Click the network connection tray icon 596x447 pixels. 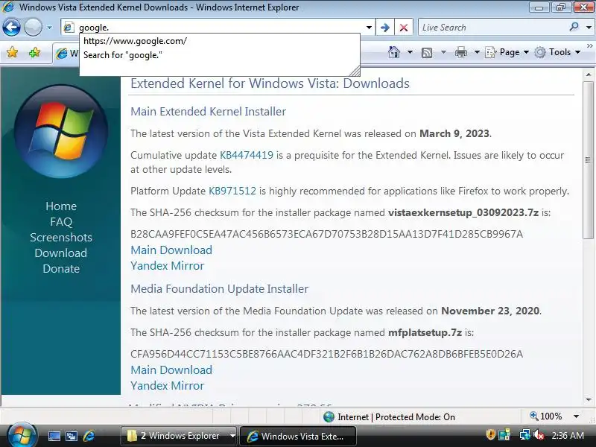click(x=525, y=434)
